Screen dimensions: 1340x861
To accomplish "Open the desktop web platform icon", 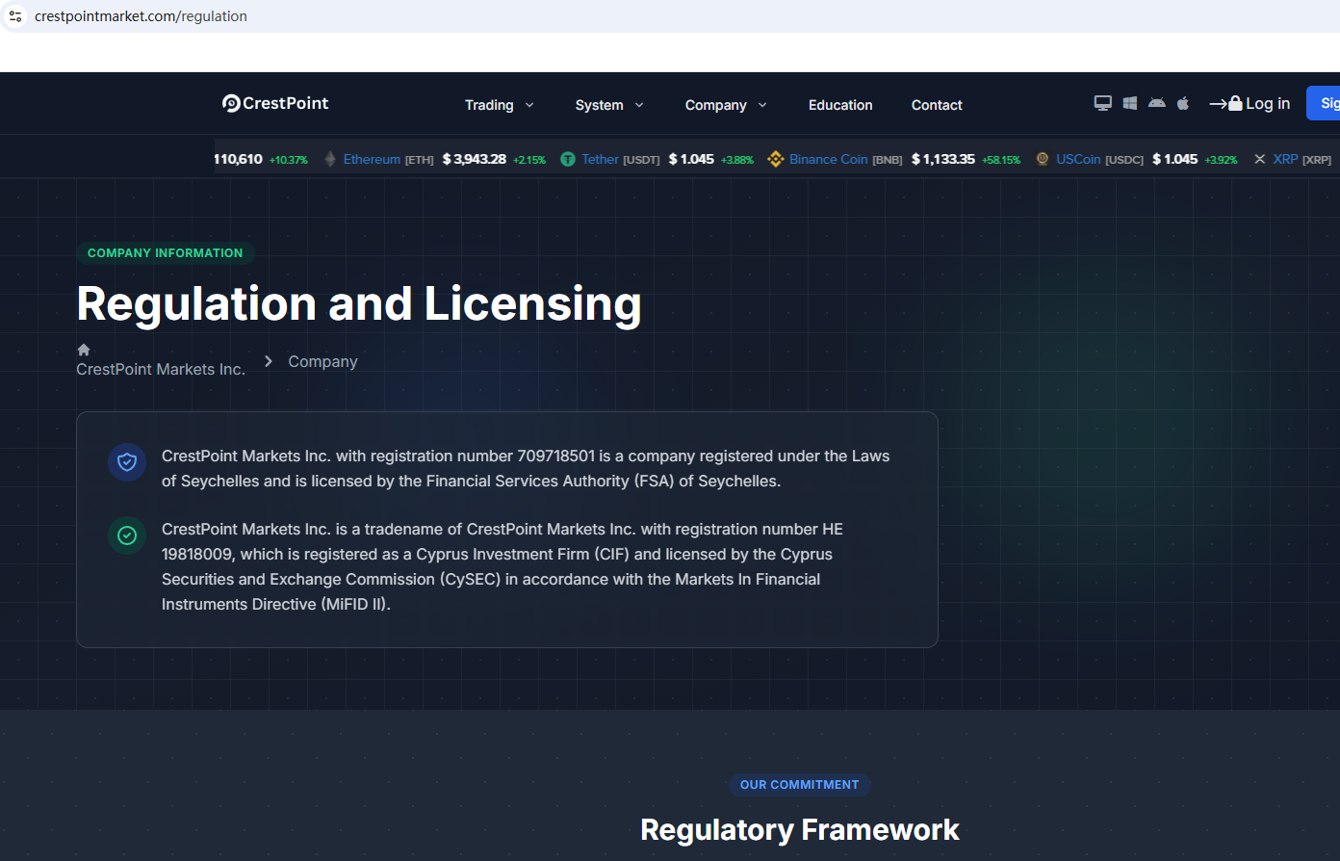I will 1103,103.
